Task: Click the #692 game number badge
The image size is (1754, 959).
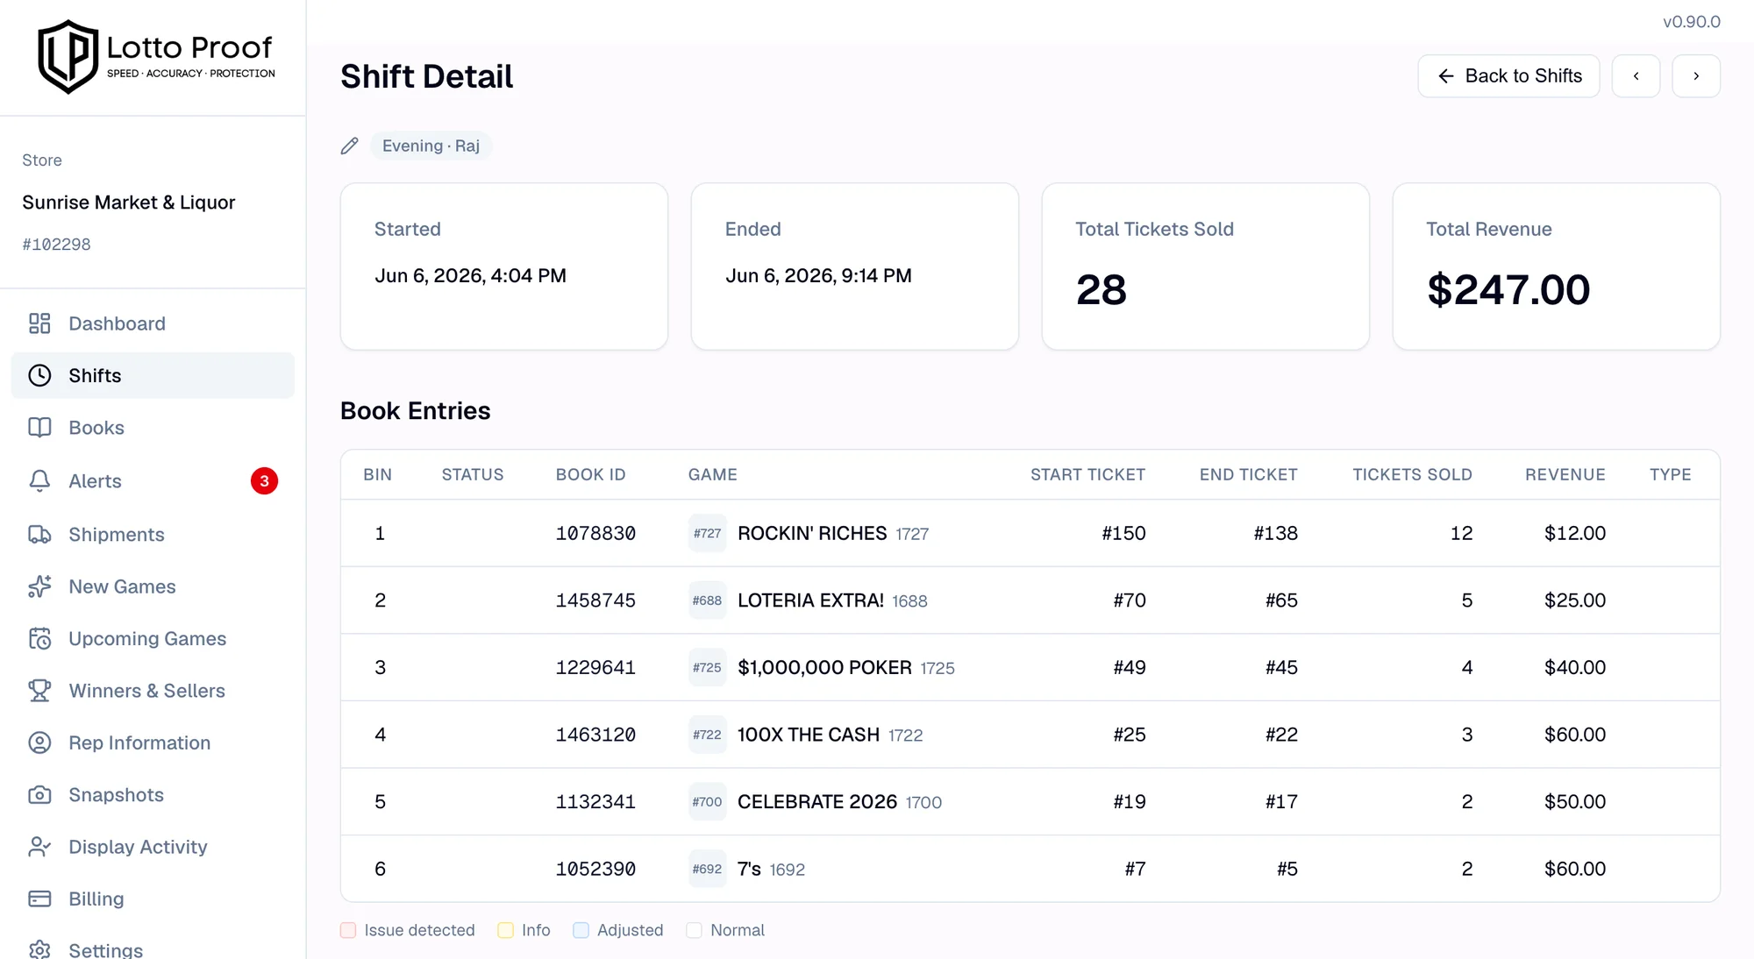Action: (x=707, y=869)
